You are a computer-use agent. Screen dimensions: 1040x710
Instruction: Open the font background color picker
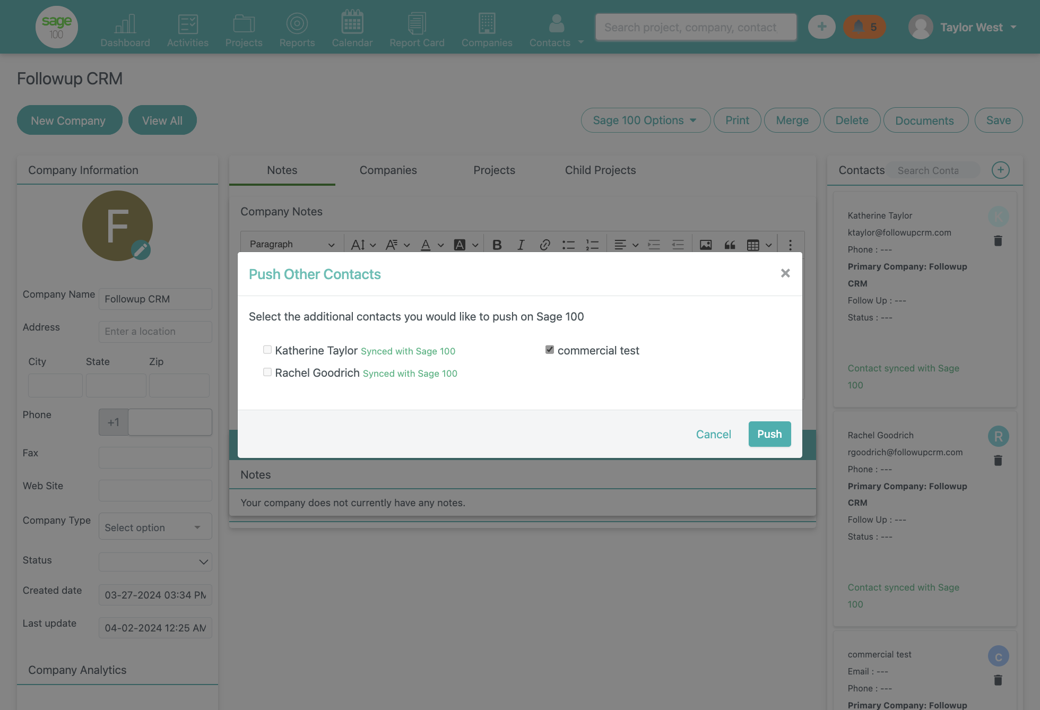[x=466, y=245]
